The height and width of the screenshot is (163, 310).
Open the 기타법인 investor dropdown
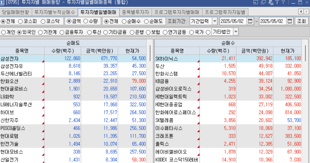[x=236, y=32]
